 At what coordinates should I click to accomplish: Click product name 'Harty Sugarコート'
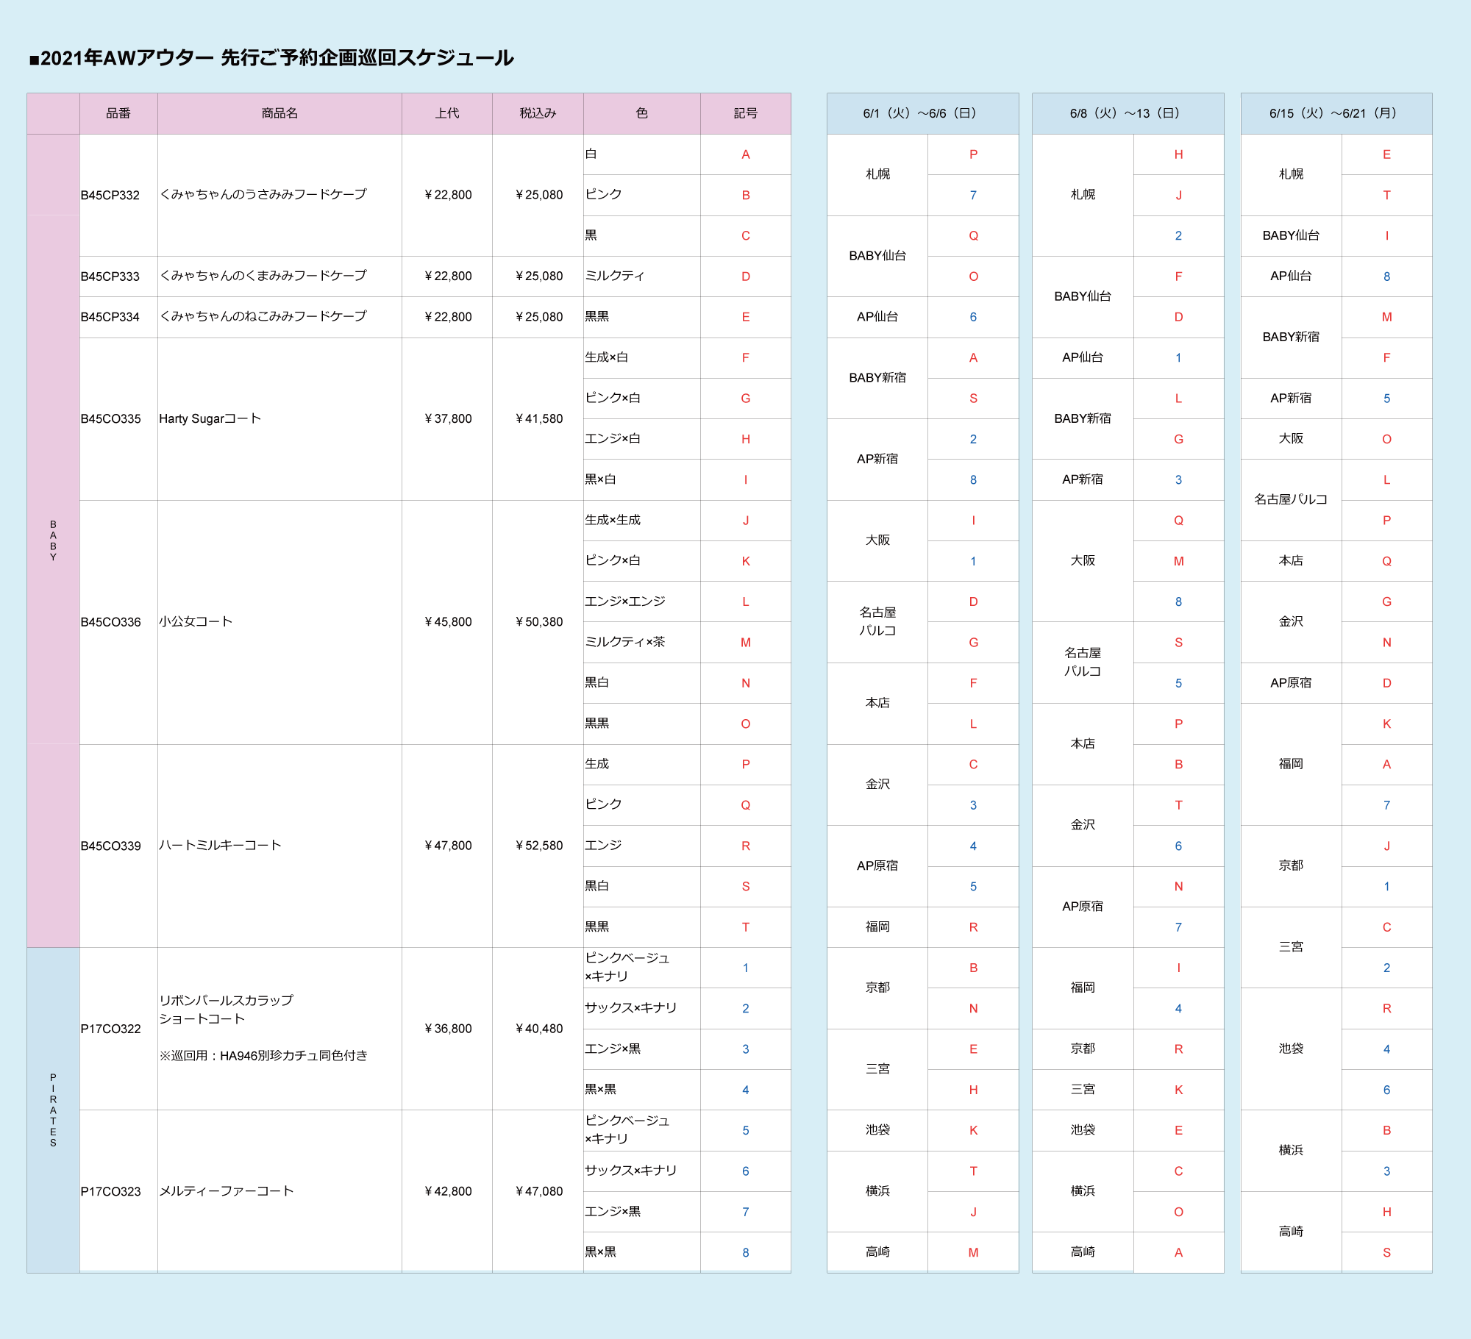pyautogui.click(x=210, y=418)
